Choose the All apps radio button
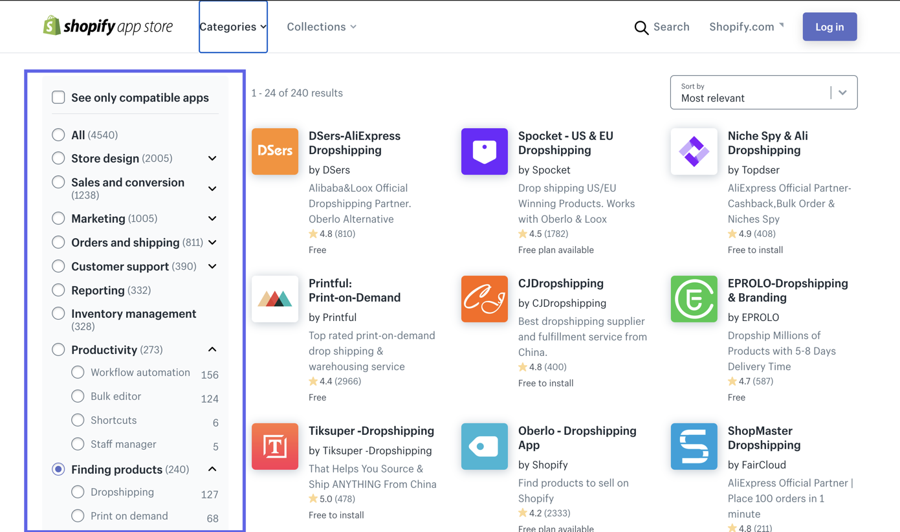900x532 pixels. [x=58, y=135]
